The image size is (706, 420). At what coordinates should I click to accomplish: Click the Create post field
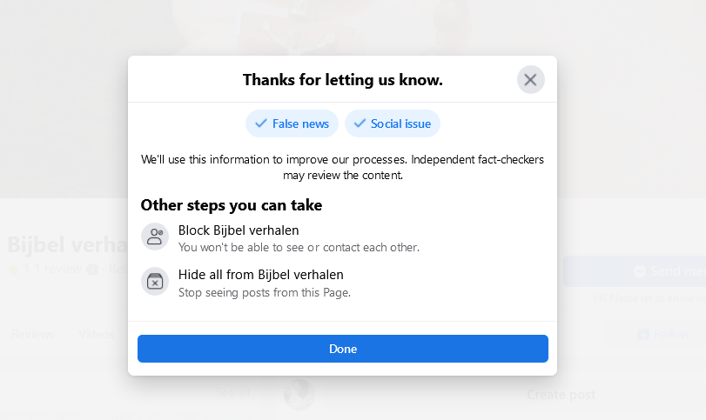[x=561, y=395]
